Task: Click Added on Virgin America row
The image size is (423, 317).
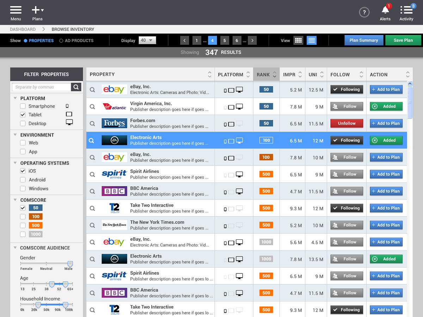Action: [386, 106]
